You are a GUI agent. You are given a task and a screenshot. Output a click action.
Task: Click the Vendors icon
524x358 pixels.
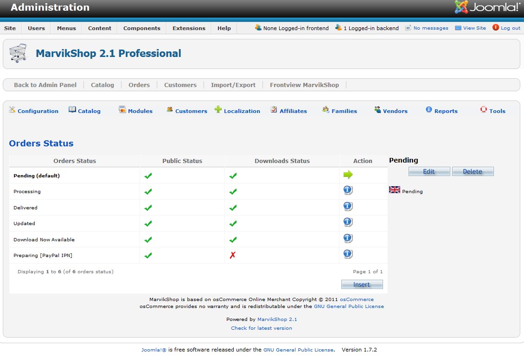point(377,109)
